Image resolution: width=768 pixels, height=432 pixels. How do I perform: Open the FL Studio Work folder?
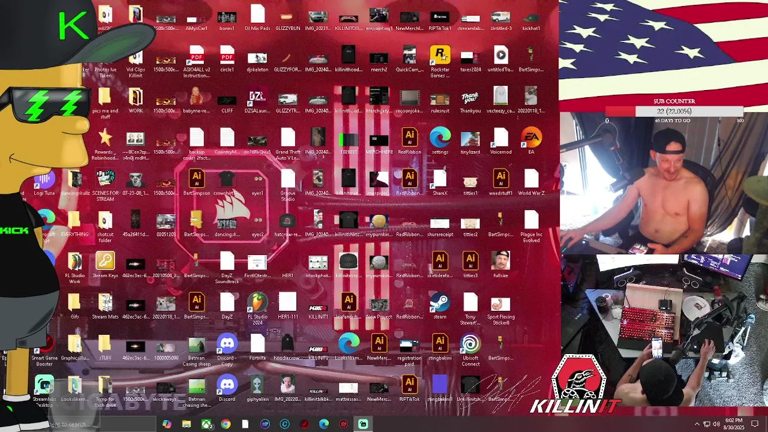(74, 262)
